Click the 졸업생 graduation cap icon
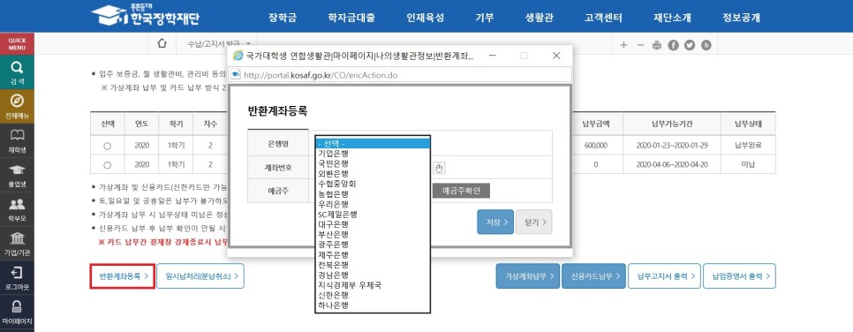Image resolution: width=853 pixels, height=332 pixels. pyautogui.click(x=17, y=170)
